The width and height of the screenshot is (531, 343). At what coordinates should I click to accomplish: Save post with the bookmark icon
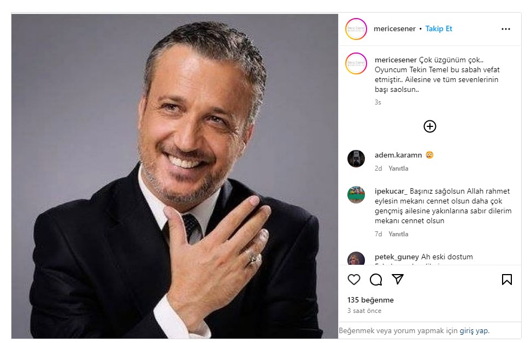pyautogui.click(x=506, y=280)
